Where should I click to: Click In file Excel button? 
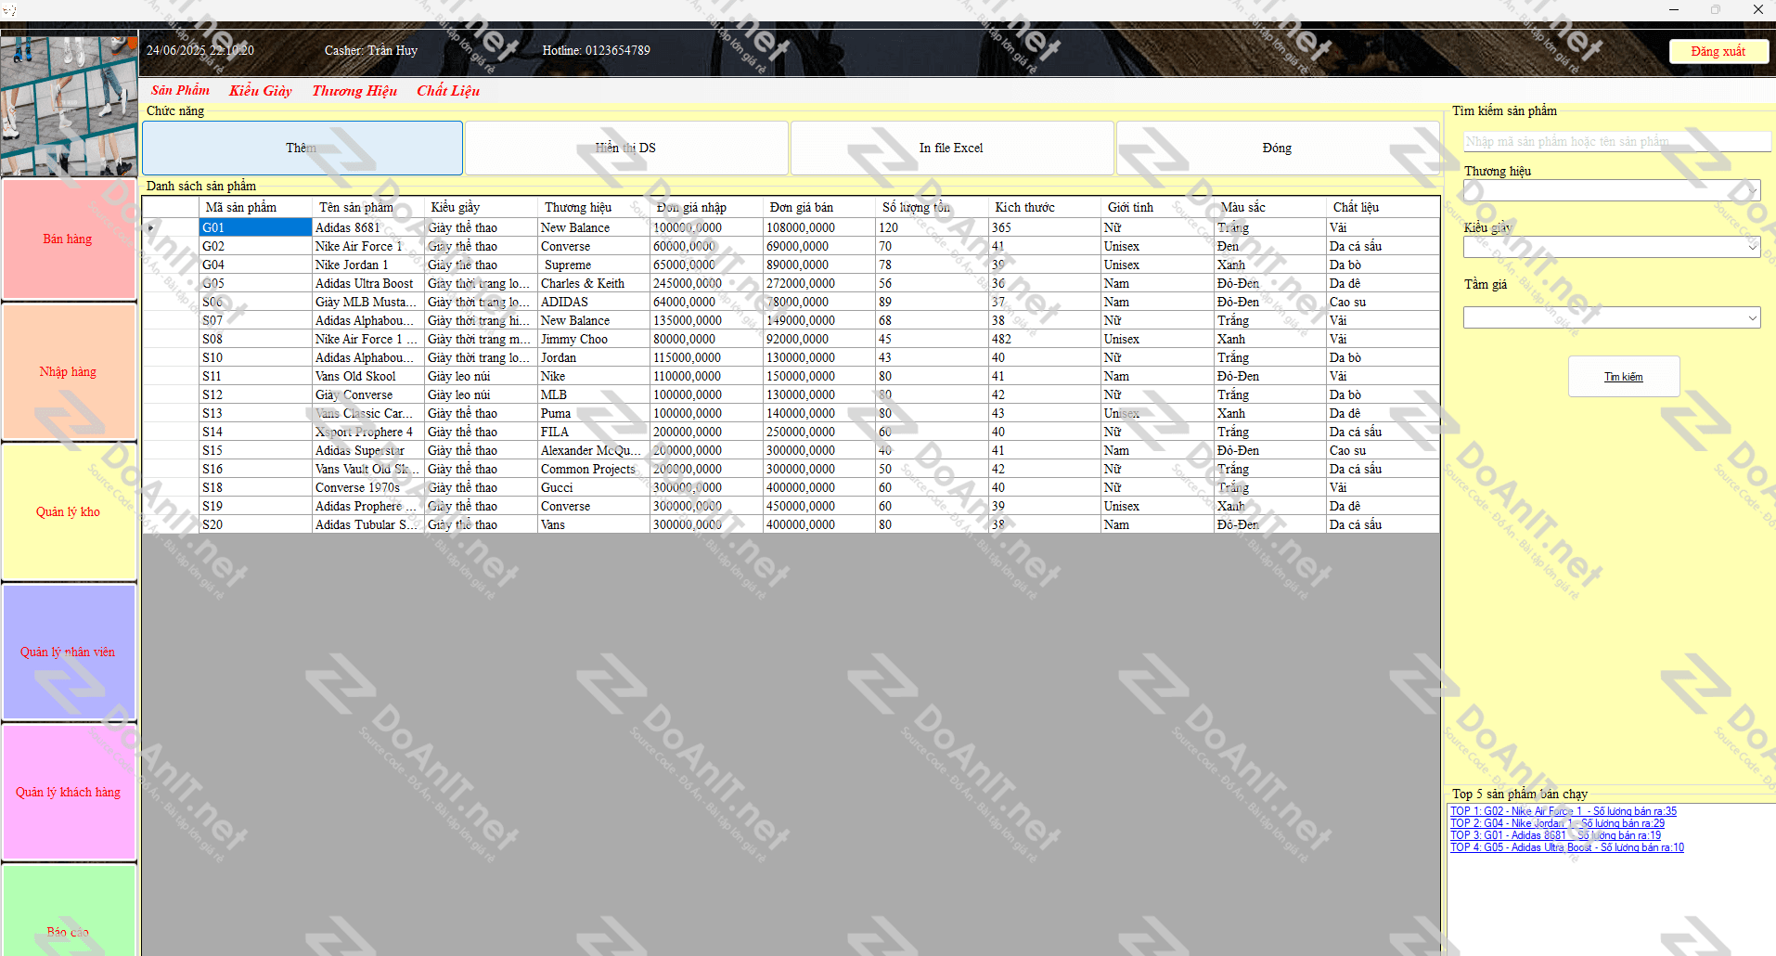click(951, 148)
